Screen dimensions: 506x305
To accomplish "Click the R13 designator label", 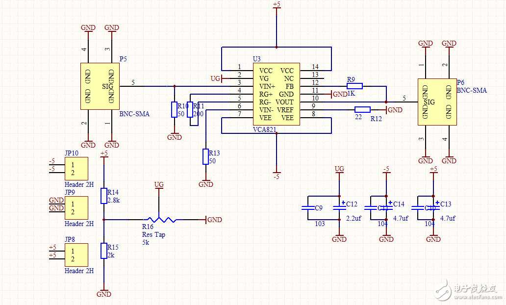I will (x=214, y=153).
